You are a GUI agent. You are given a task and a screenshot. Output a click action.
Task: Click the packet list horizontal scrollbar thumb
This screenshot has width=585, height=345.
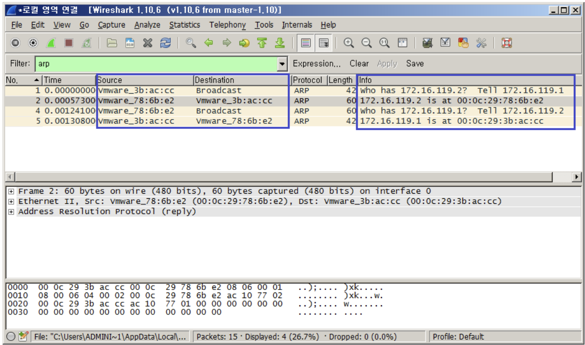tap(283, 177)
